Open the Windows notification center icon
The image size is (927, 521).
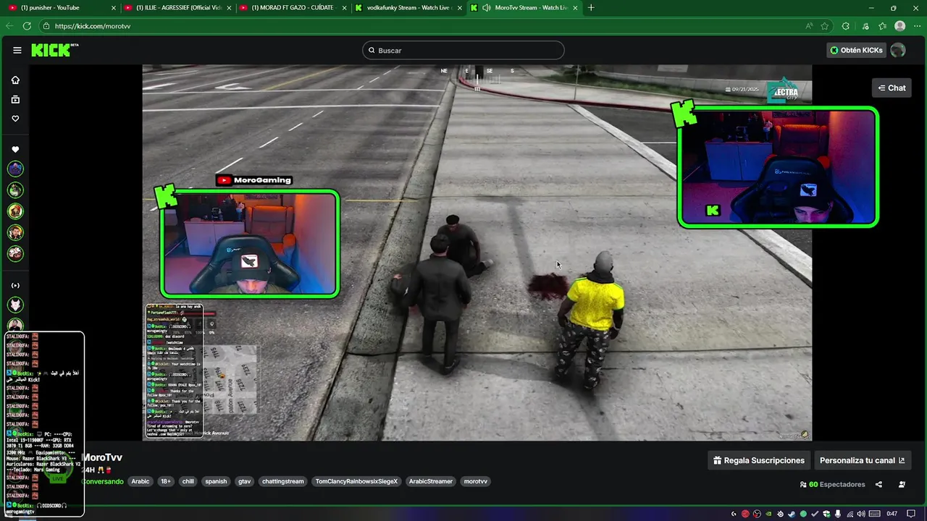[911, 514]
